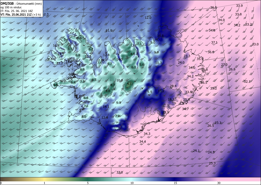Viewport: 261px width, 185px height.
Task: Click the 12.0 value label
Action: (148, 18)
